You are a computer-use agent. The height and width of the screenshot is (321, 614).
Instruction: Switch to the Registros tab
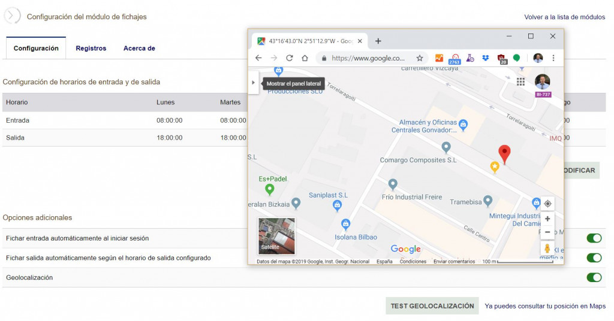pos(91,49)
